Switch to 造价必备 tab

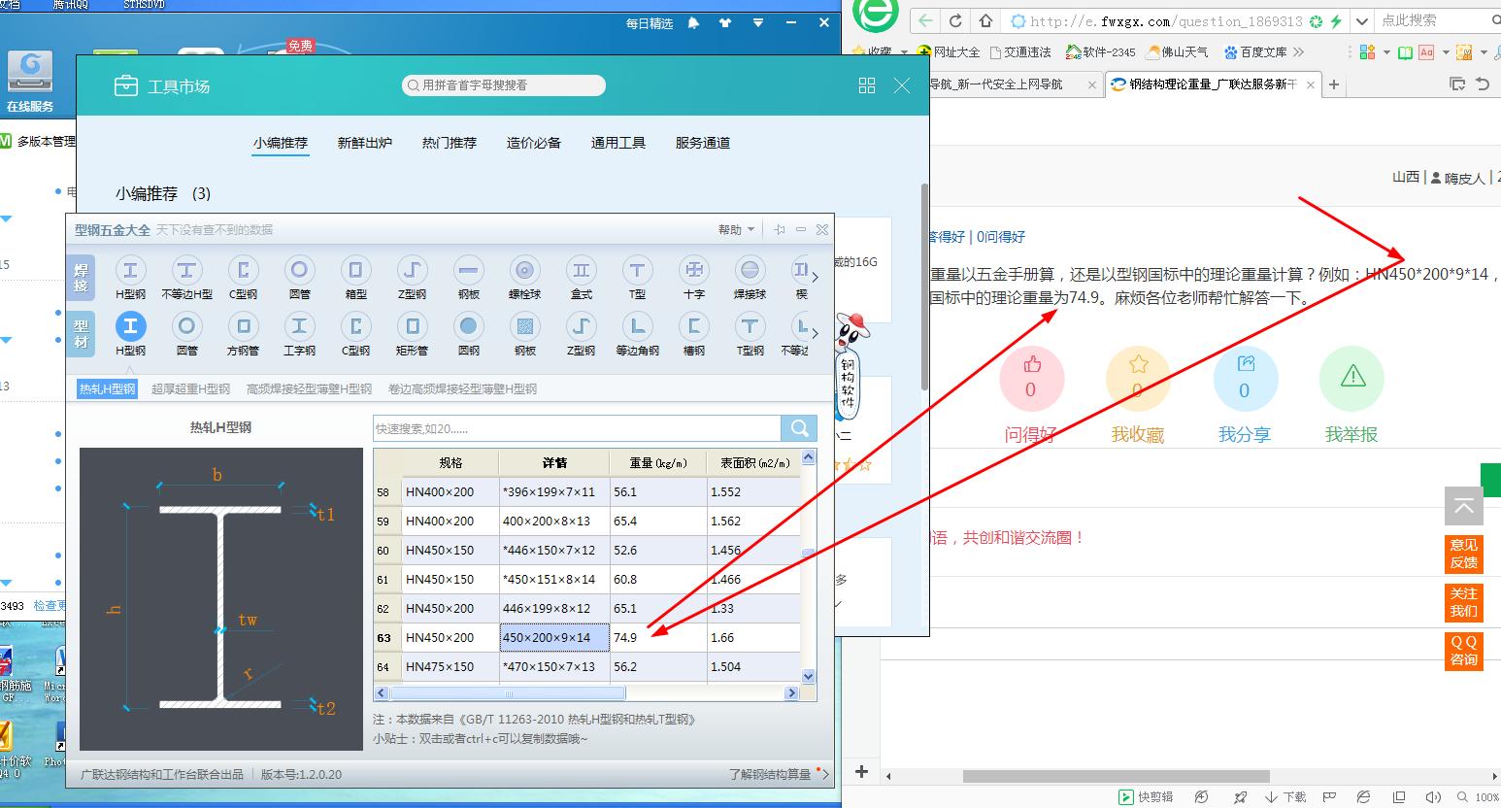click(533, 143)
